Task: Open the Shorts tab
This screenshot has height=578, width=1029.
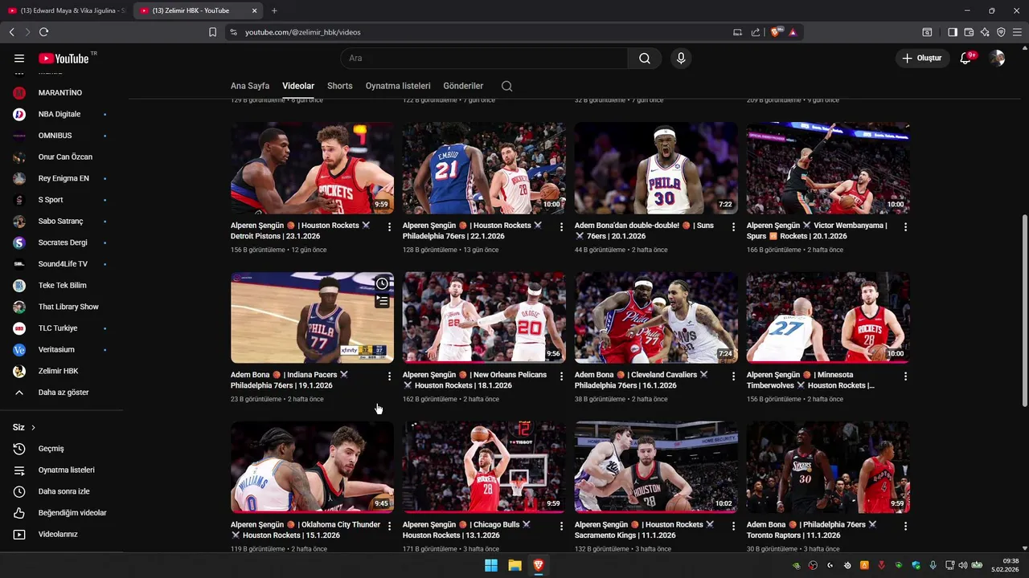Action: point(340,86)
